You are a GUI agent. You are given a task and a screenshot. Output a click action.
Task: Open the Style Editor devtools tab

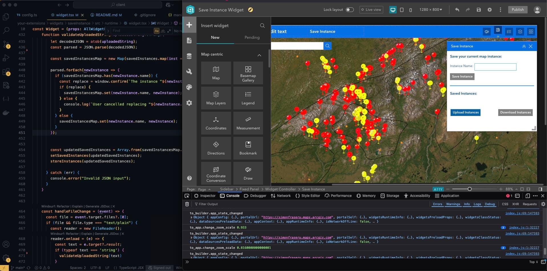308,196
